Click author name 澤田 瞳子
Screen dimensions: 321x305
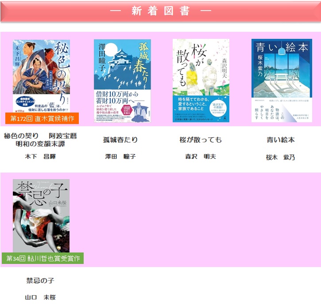120,157
